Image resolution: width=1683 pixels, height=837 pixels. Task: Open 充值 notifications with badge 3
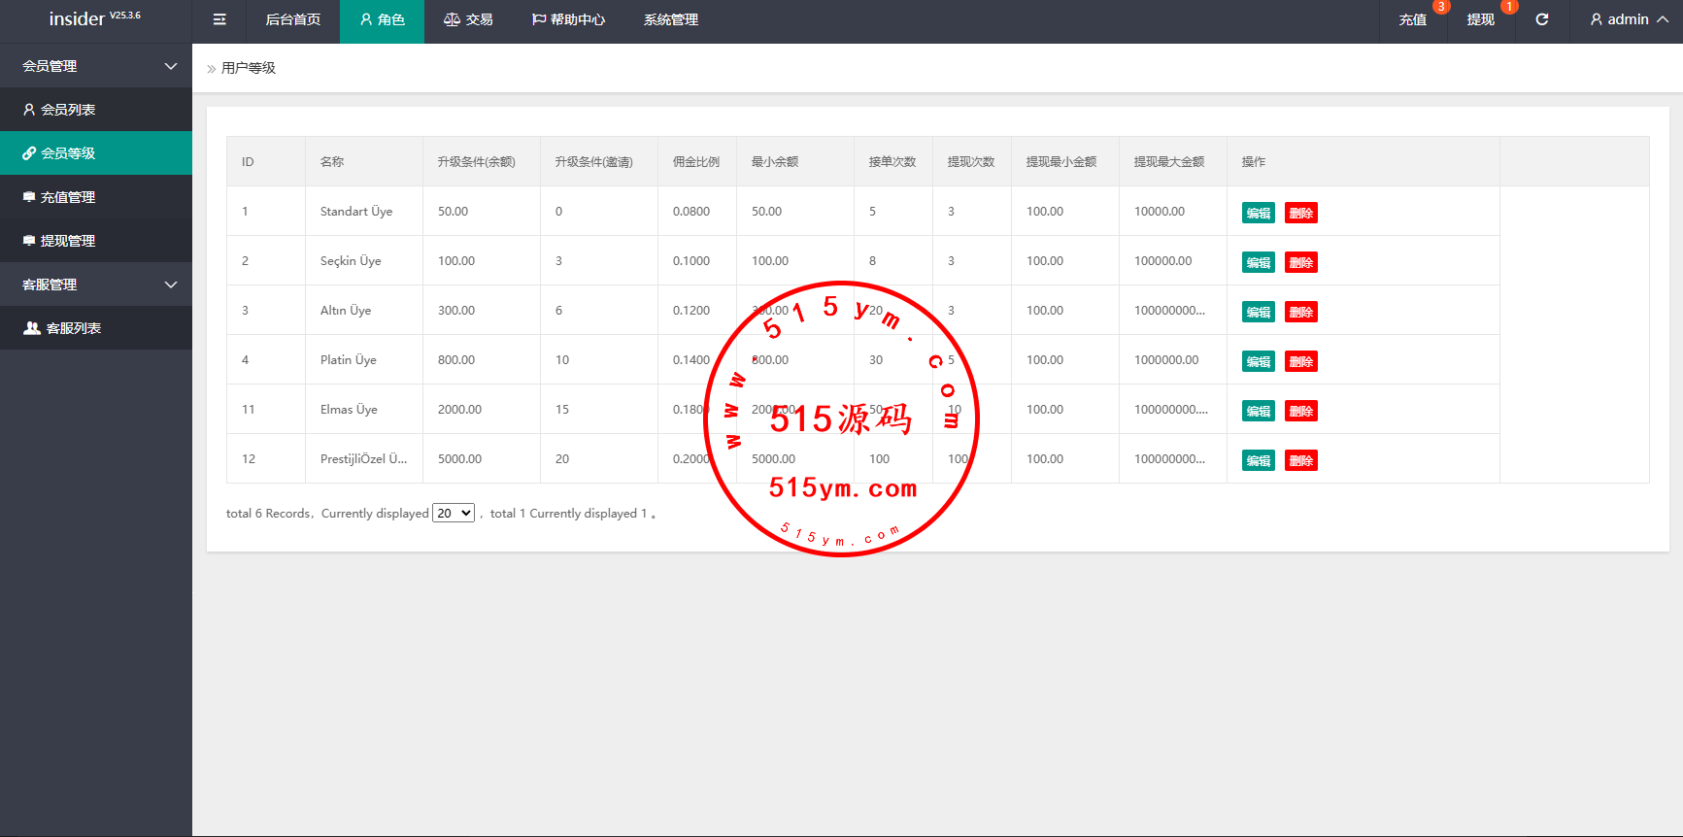(1413, 20)
